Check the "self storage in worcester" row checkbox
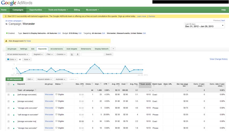Viewport: 229px width, 131px height. pyautogui.click(x=9, y=115)
